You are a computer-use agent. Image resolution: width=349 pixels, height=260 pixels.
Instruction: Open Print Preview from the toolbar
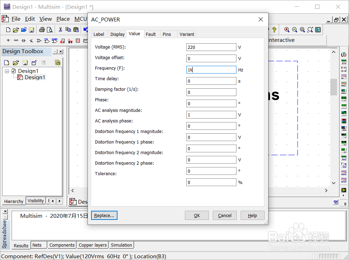point(50,30)
